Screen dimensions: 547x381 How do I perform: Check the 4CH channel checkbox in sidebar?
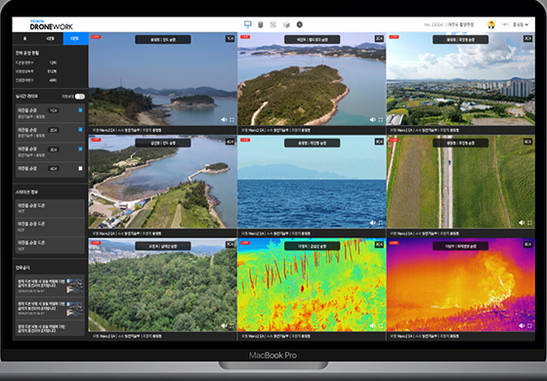(x=80, y=168)
